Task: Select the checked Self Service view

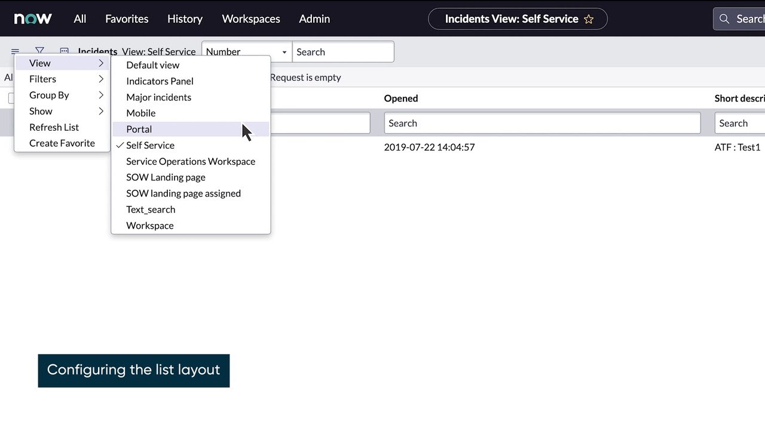Action: coord(191,145)
